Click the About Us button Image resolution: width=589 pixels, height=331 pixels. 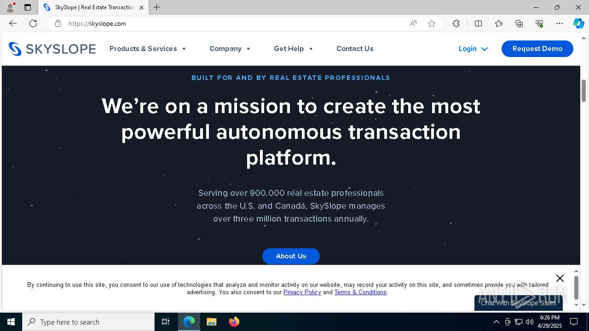point(291,256)
